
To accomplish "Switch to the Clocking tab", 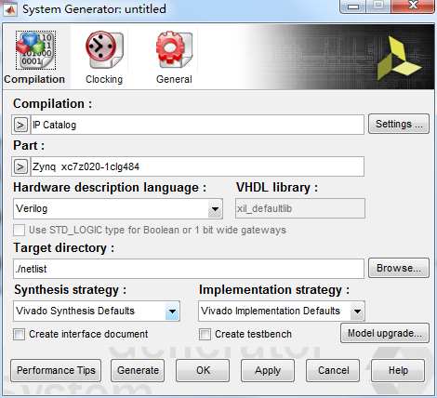I will (104, 58).
